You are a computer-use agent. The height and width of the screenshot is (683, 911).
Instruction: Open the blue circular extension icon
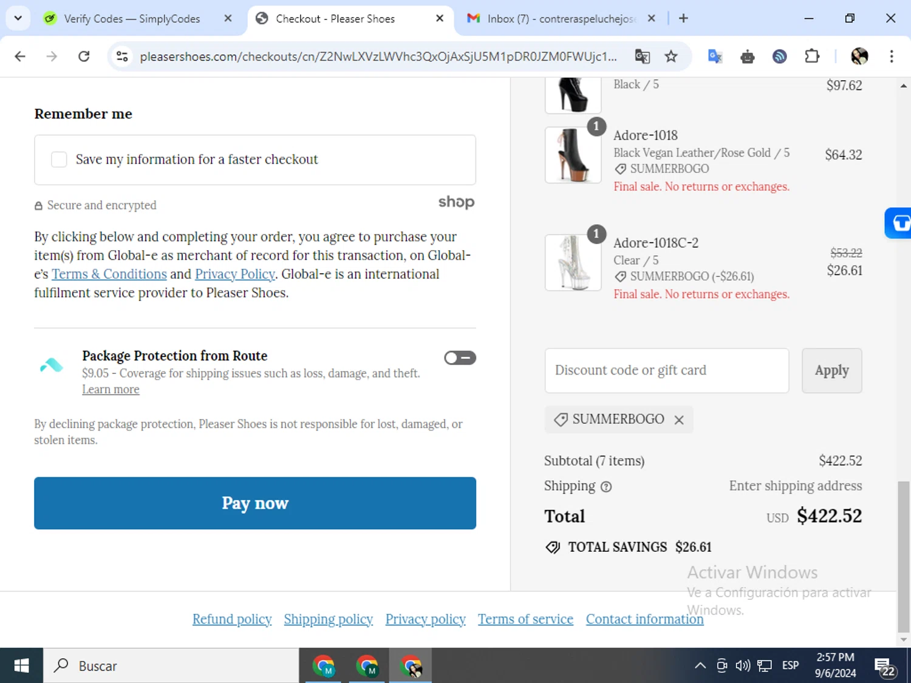[x=780, y=56]
